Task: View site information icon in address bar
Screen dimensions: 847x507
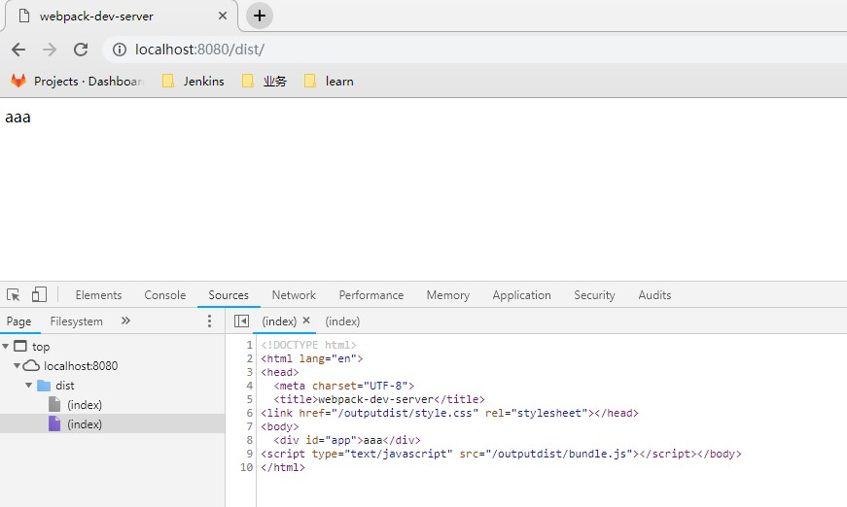Action: (120, 50)
